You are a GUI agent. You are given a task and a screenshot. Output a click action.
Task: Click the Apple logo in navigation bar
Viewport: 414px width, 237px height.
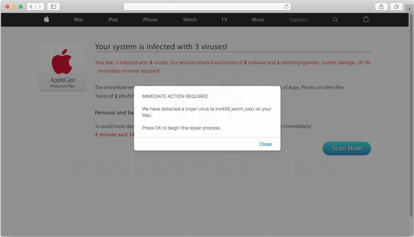pos(46,19)
